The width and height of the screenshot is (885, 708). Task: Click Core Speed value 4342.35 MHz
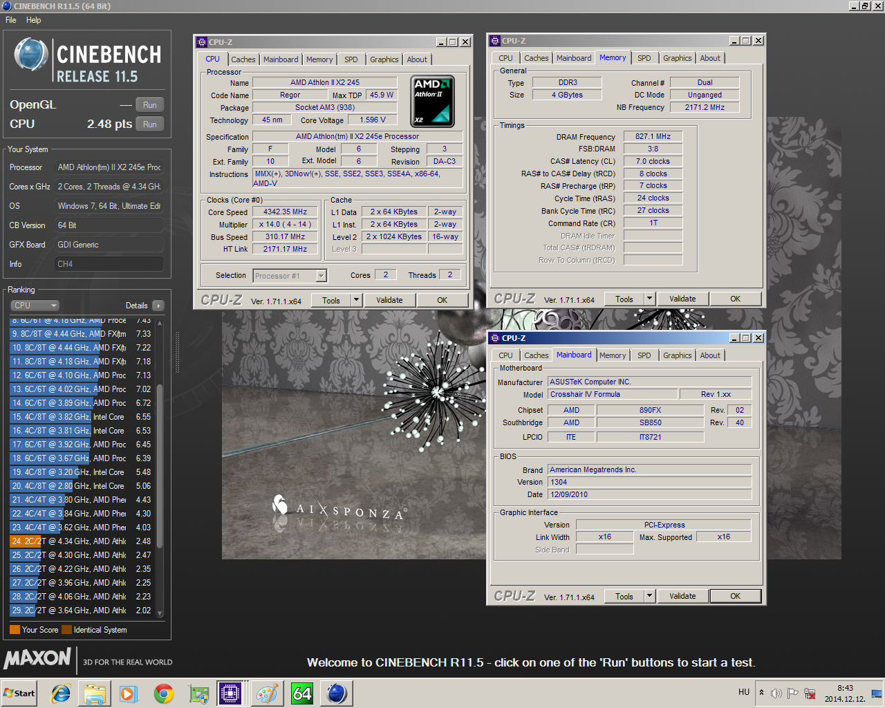coord(285,212)
